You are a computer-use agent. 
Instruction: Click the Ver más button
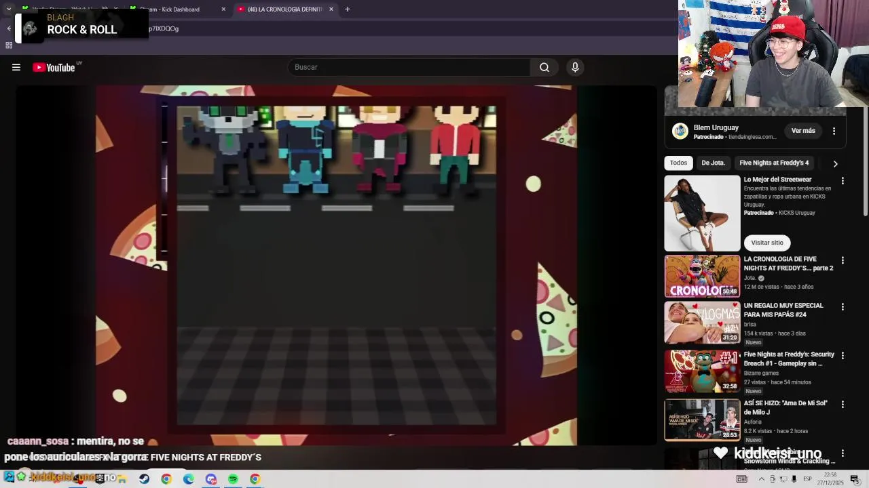tap(803, 131)
